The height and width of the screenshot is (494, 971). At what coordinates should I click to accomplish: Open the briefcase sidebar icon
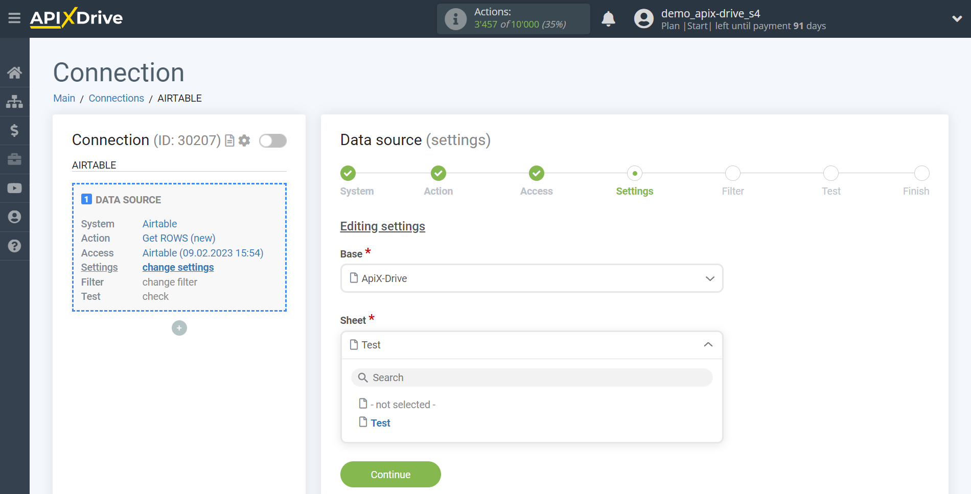tap(14, 159)
